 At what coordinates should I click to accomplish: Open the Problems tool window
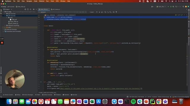57,95
